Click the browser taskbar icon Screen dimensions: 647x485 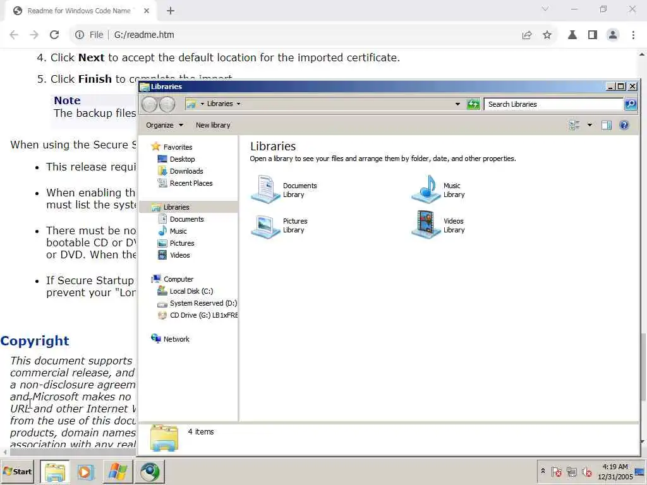coord(149,471)
